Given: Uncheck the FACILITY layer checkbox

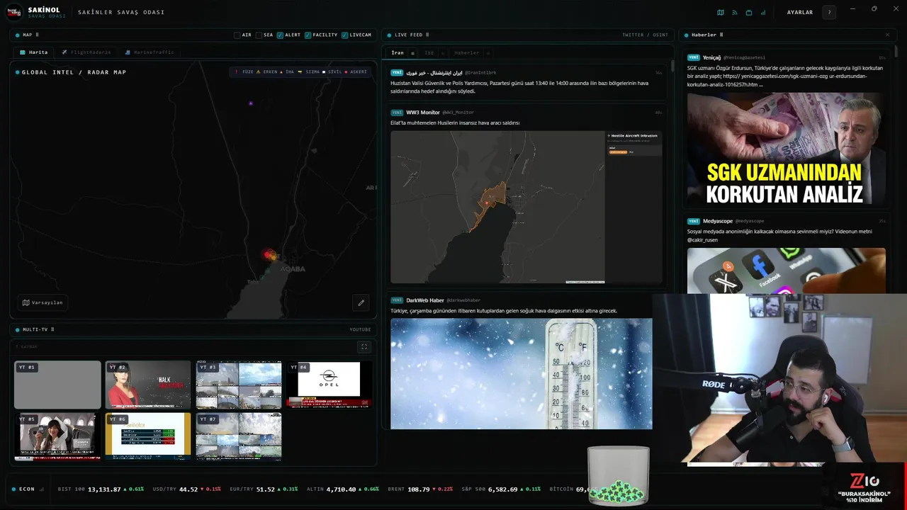Looking at the screenshot, I should (308, 35).
